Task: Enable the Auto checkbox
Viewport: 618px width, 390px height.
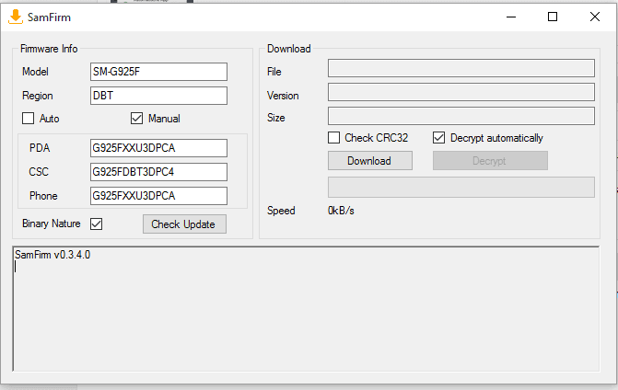Action: tap(28, 118)
